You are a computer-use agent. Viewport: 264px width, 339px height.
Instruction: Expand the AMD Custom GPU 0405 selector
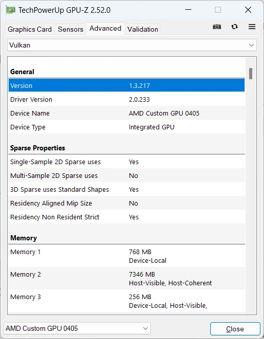click(77, 328)
